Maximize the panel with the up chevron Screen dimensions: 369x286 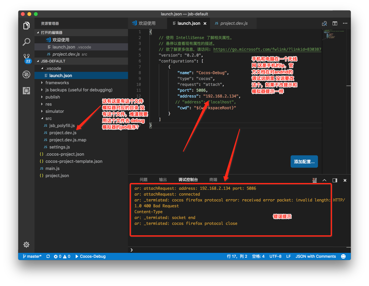coord(324,180)
